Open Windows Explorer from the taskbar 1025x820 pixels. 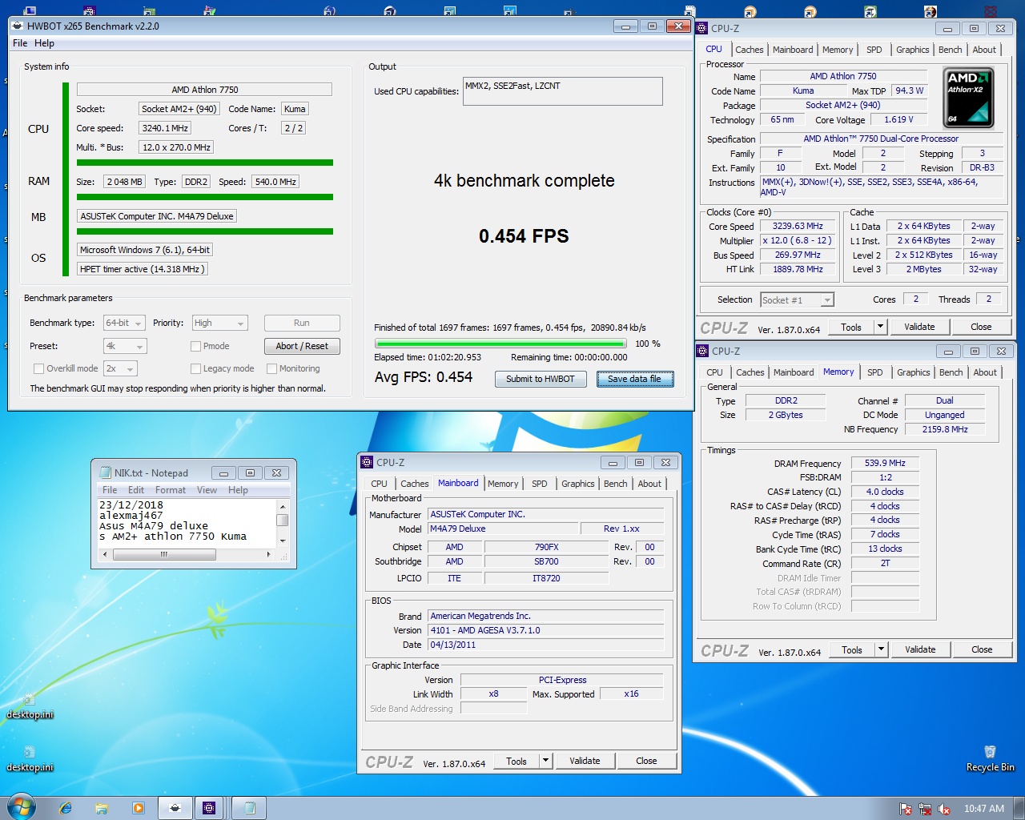pos(102,808)
